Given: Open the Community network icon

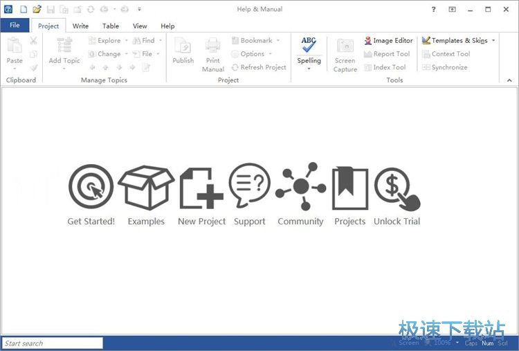Looking at the screenshot, I should pos(300,186).
